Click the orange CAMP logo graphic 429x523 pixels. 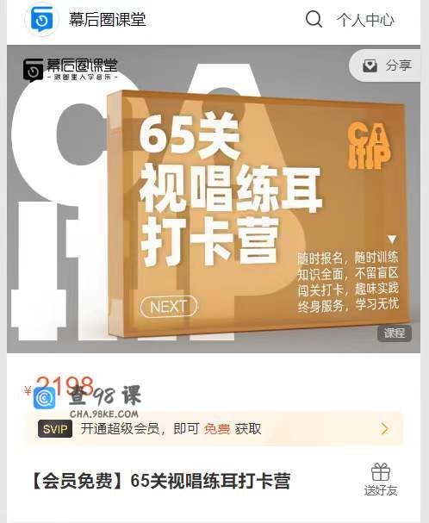(x=369, y=146)
